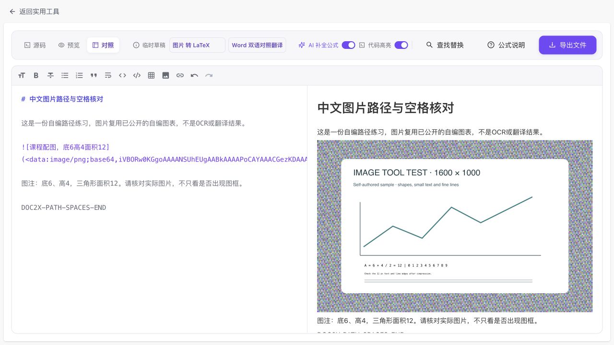614x345 pixels.
Task: Select the 对照 split view tab
Action: [x=103, y=45]
